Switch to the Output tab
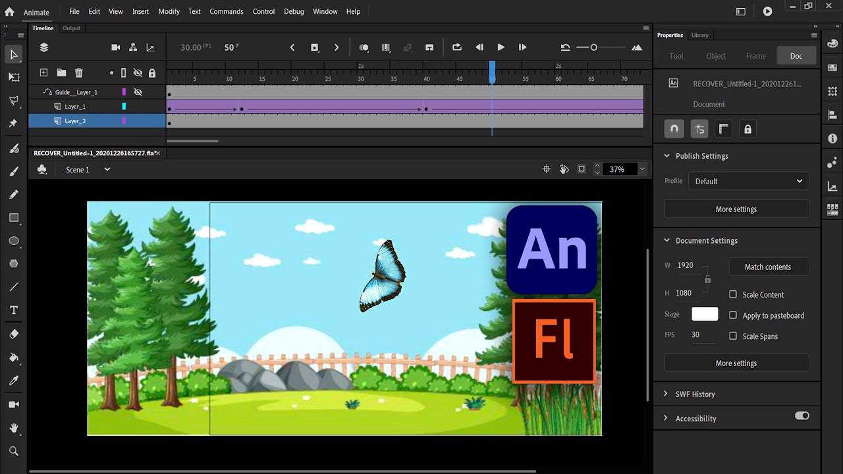Image resolution: width=843 pixels, height=474 pixels. pyautogui.click(x=71, y=28)
